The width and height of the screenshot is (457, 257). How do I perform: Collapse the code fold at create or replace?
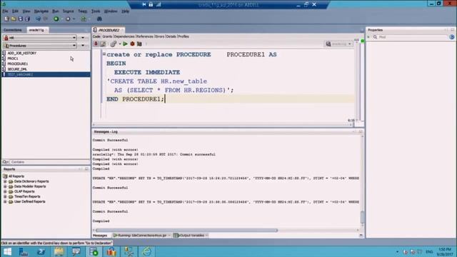click(x=104, y=54)
